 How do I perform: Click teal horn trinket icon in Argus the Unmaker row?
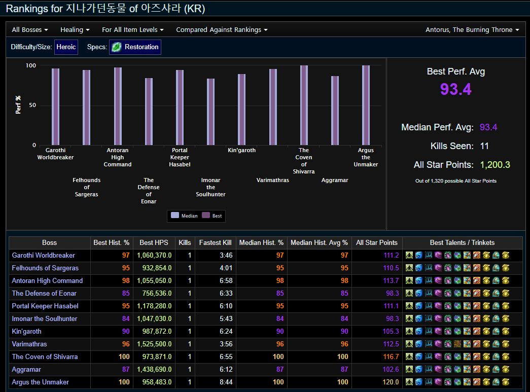(496, 382)
